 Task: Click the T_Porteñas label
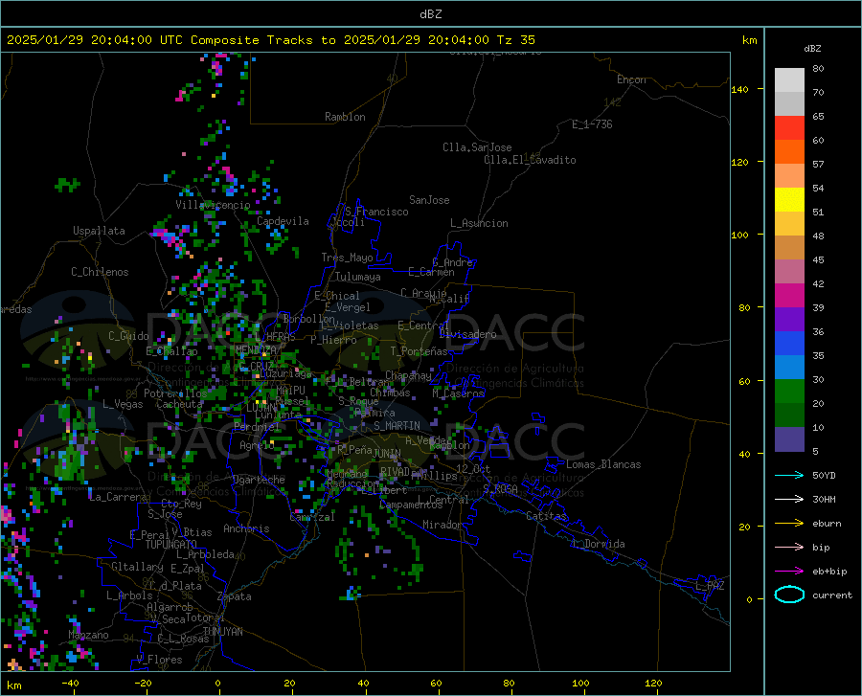coord(419,351)
